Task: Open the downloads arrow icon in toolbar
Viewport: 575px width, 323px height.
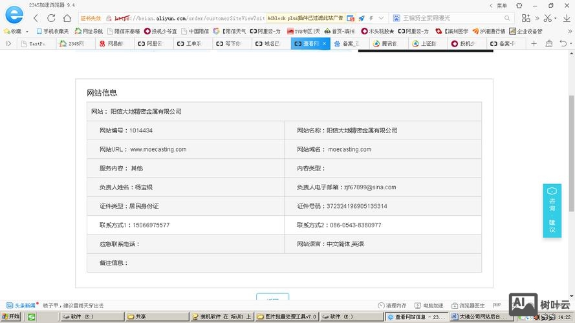Action: [x=567, y=18]
